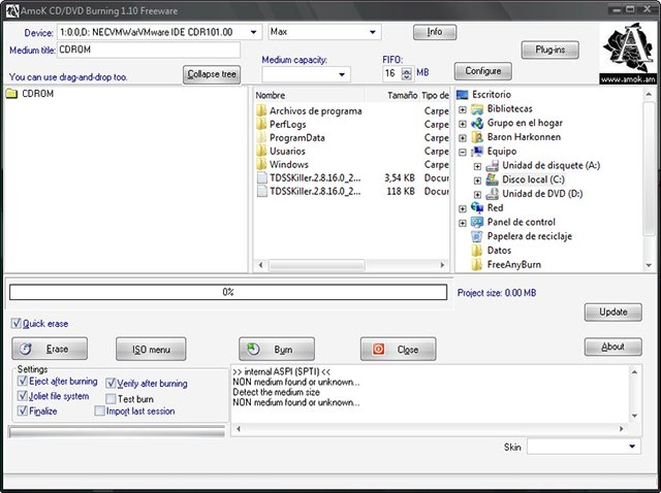Click the Windows folder icon in file list
This screenshot has width=661, height=493.
[262, 165]
